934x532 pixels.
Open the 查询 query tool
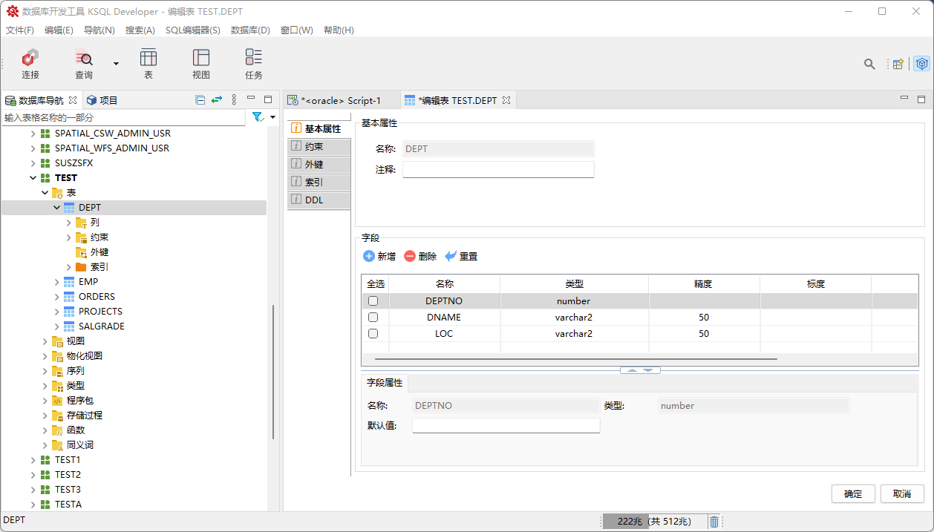pyautogui.click(x=84, y=63)
